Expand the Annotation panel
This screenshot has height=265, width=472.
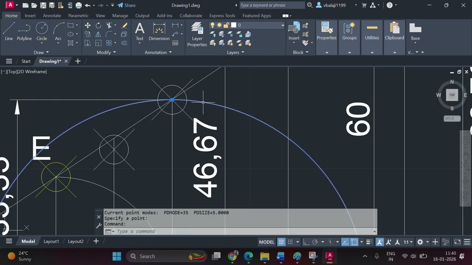pos(158,52)
